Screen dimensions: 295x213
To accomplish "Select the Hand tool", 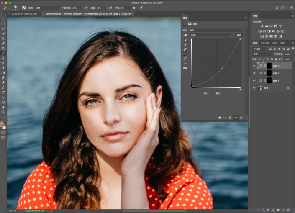I will tap(3, 107).
